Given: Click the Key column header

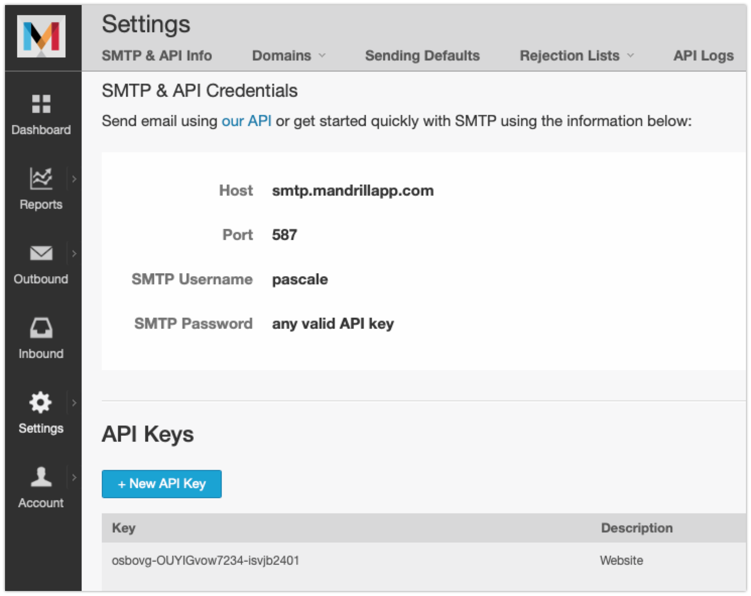Looking at the screenshot, I should (123, 528).
